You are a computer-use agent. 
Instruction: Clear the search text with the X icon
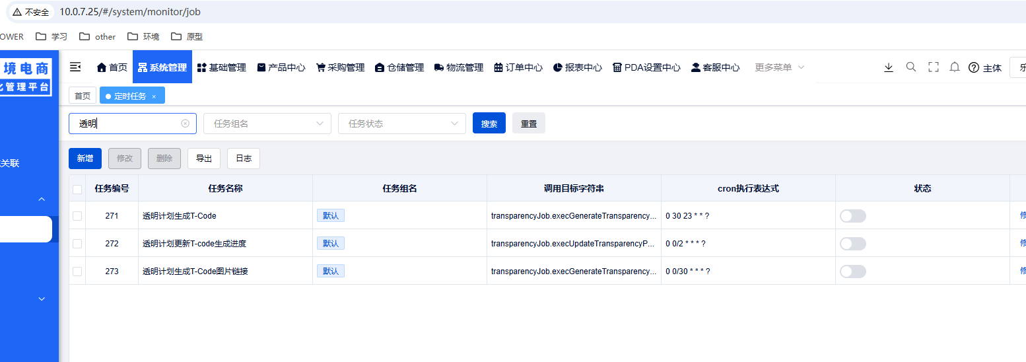(185, 124)
